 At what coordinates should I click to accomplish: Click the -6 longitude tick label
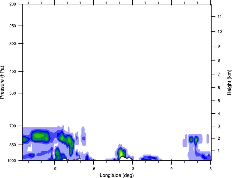[93, 169]
